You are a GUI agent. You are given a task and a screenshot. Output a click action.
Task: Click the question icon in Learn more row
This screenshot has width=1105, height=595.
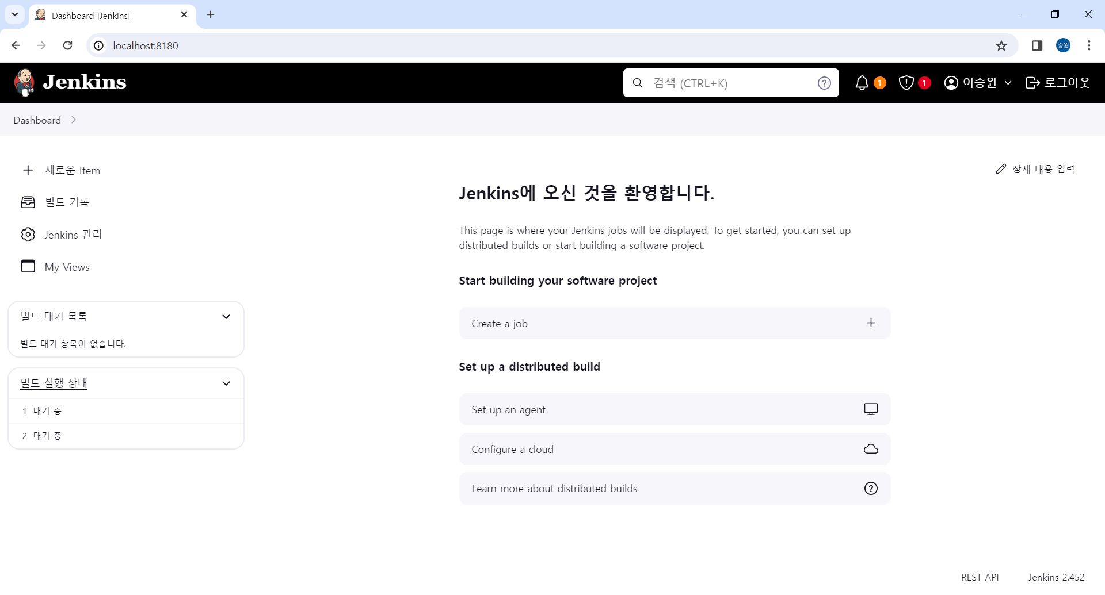871,488
